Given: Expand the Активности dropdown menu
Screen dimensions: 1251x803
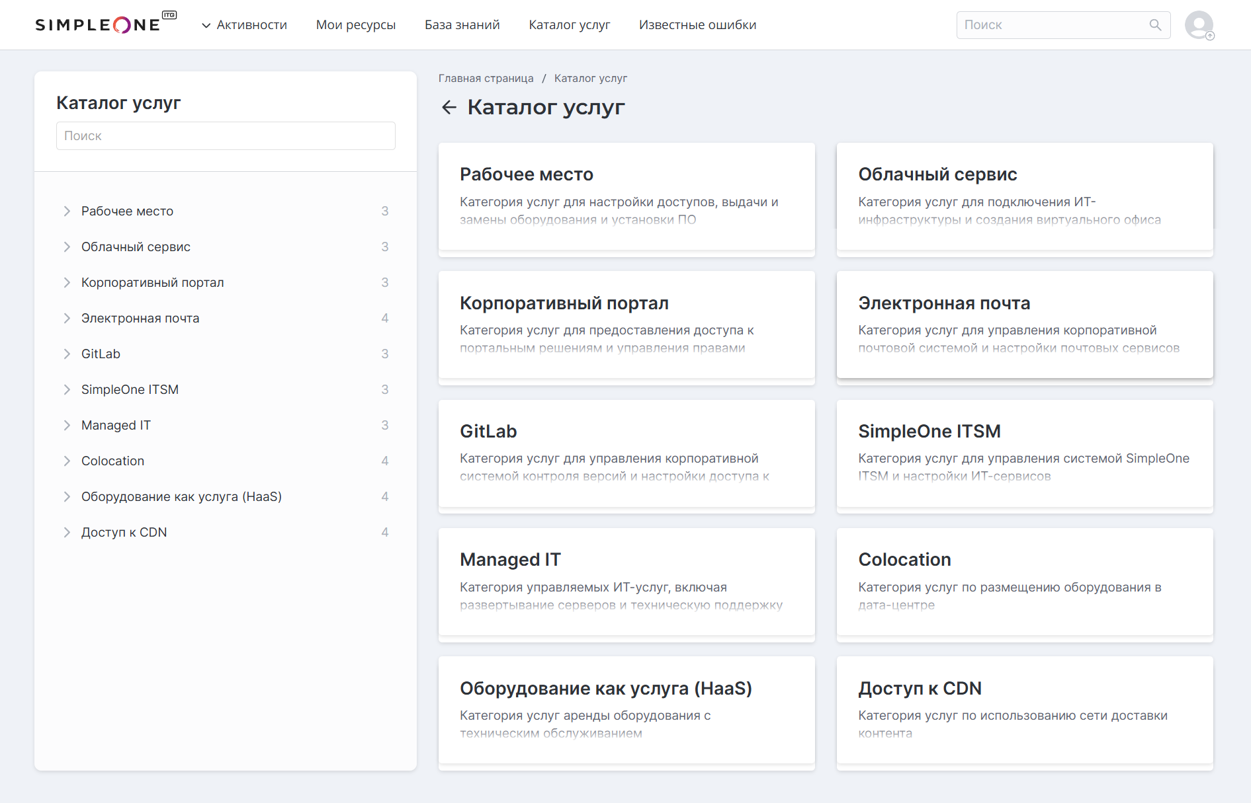Looking at the screenshot, I should 244,25.
